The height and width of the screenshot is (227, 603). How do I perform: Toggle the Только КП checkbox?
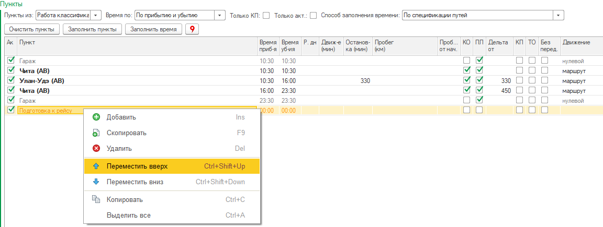click(x=266, y=16)
